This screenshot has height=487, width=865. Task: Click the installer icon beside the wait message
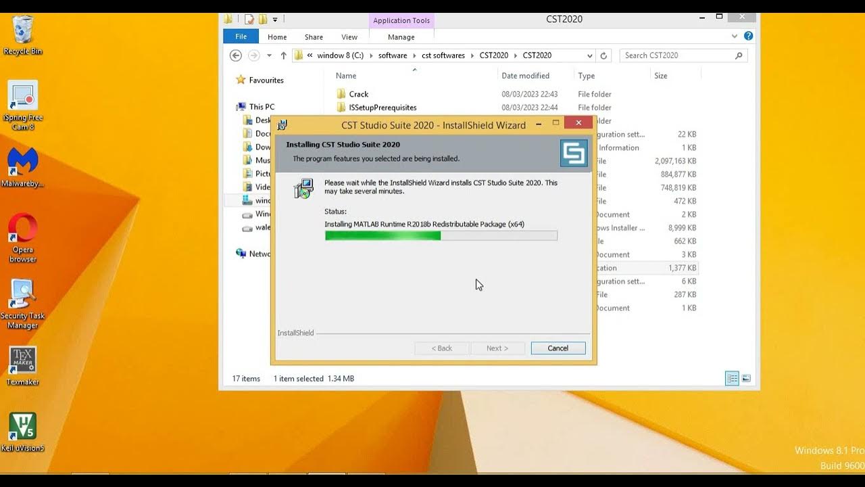point(304,188)
